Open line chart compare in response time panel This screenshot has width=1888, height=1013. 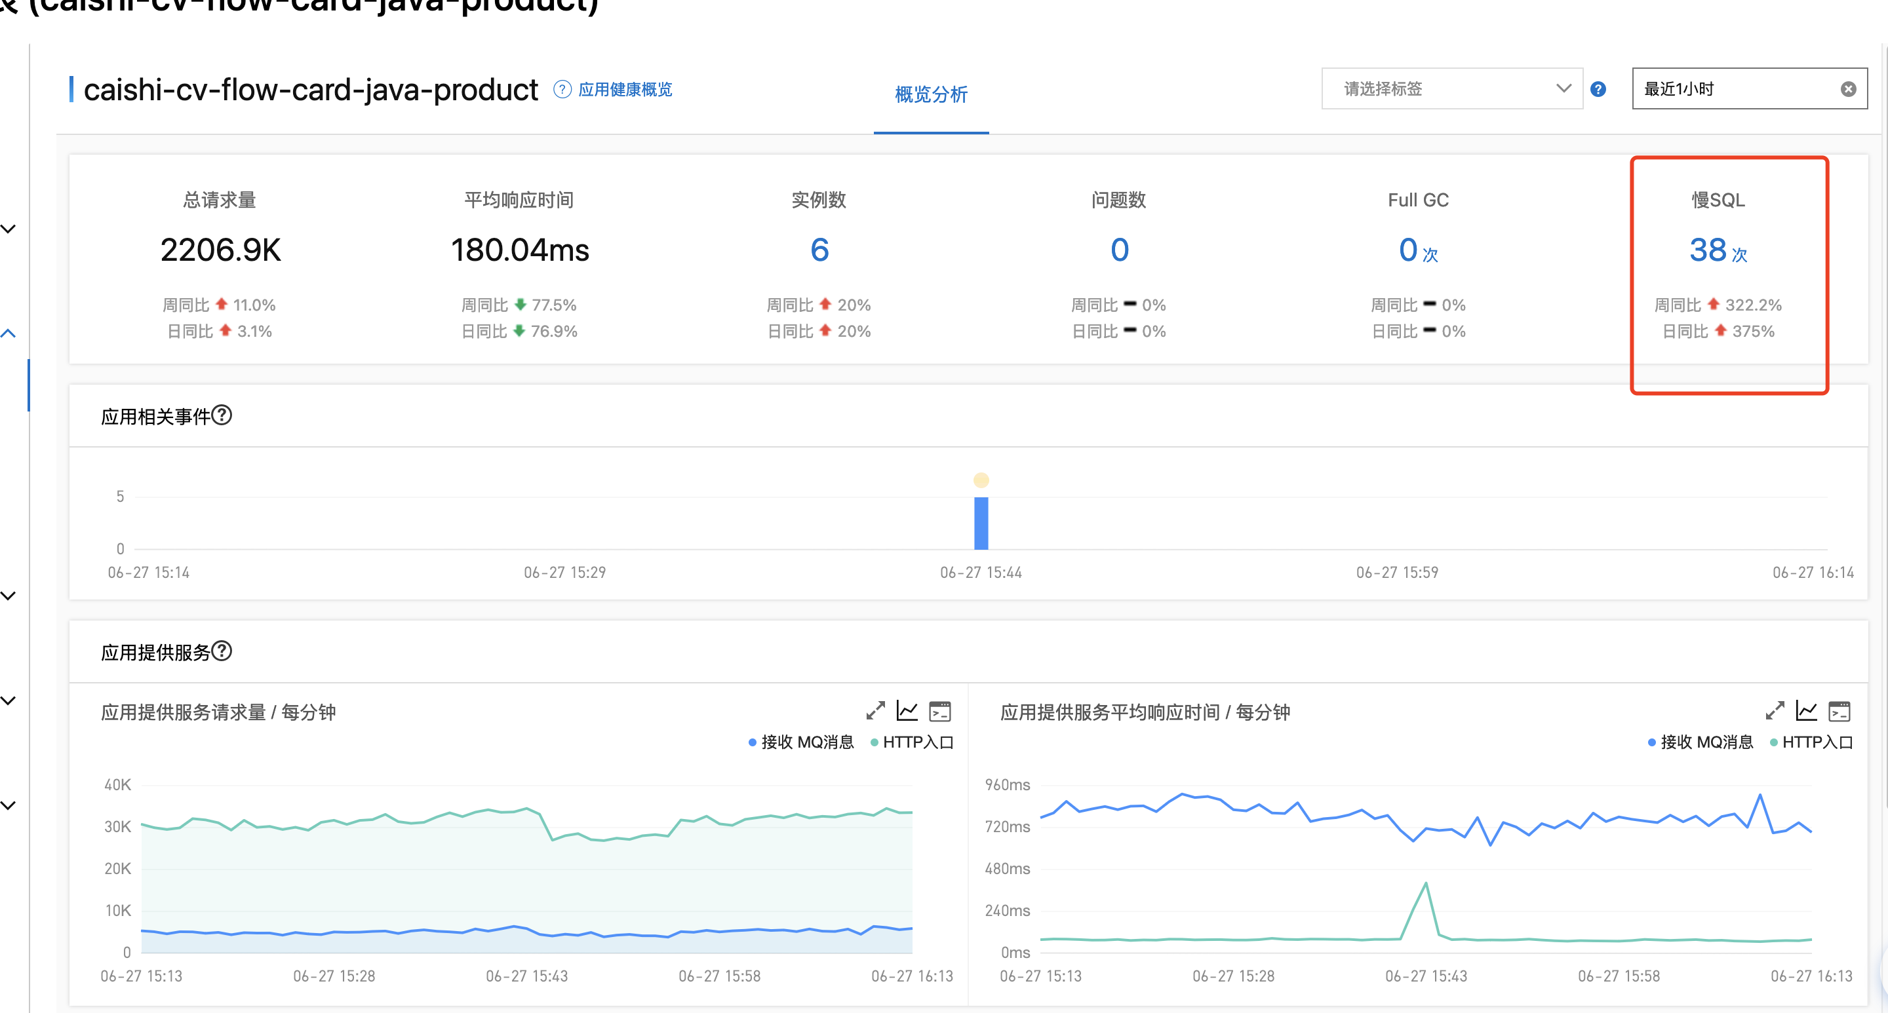pos(1807,710)
